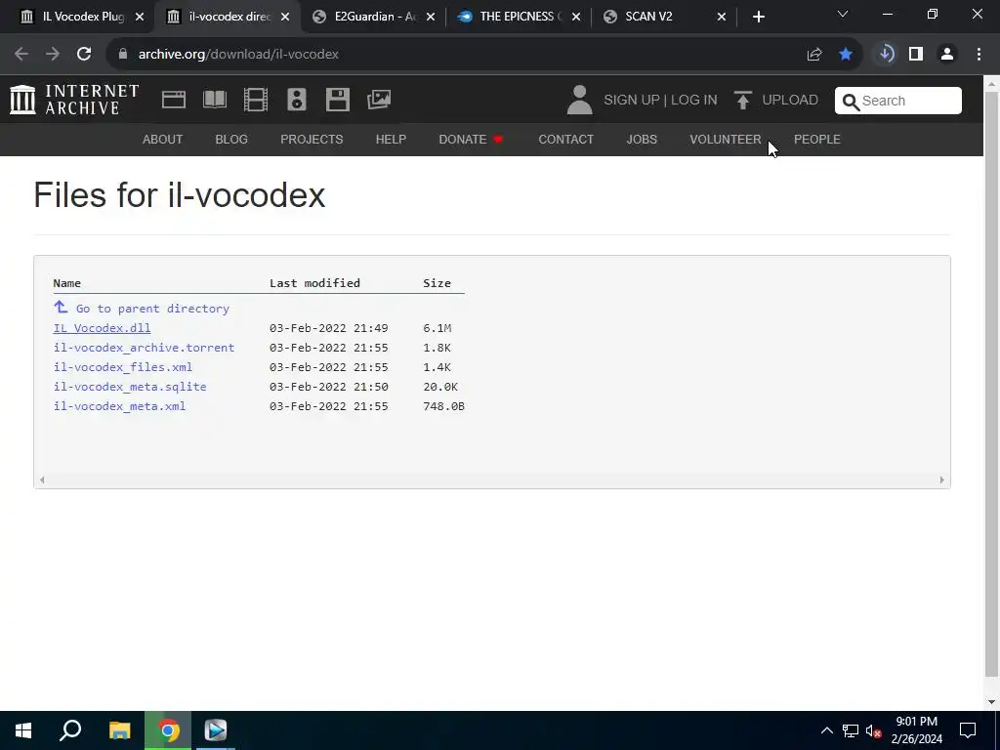This screenshot has width=1000, height=750.
Task: Open the CONTACT menu item
Action: [x=565, y=139]
